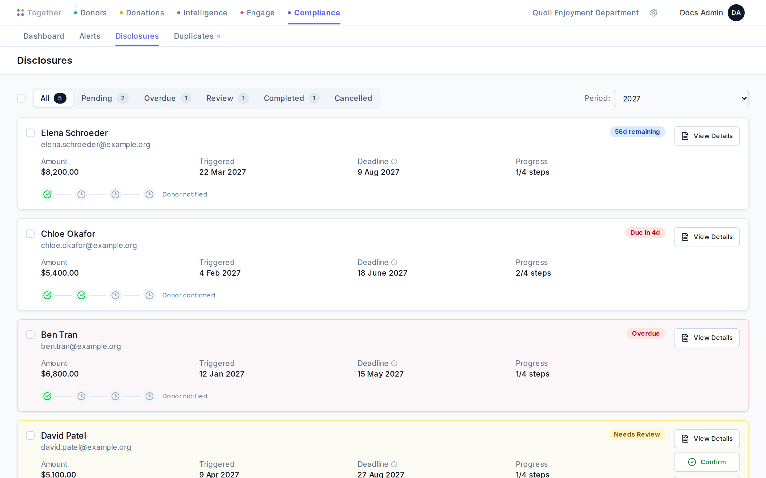Click the Donor confirmed status text
The image size is (766, 478).
tap(189, 295)
